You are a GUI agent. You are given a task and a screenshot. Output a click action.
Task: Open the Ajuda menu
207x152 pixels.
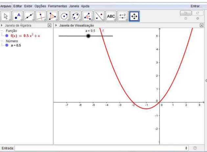tap(85, 6)
